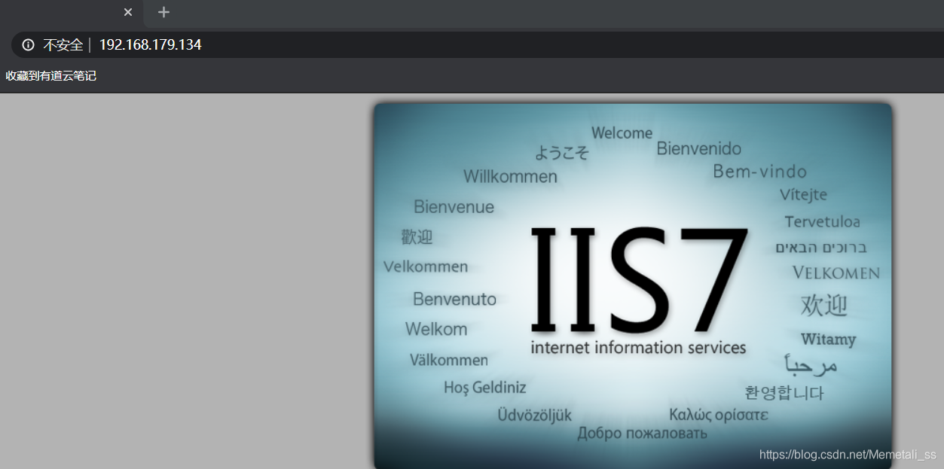
Task: Open a new tab with the plus button
Action: click(x=163, y=12)
